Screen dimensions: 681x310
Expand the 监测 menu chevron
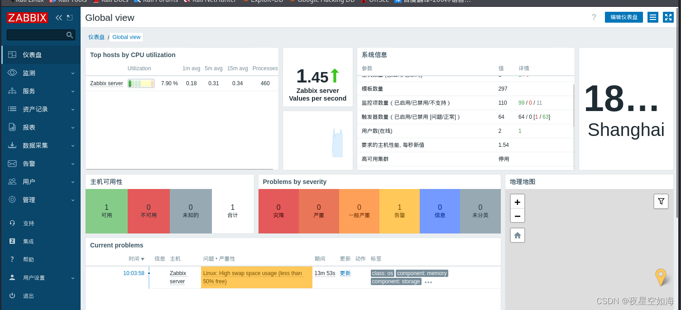73,73
